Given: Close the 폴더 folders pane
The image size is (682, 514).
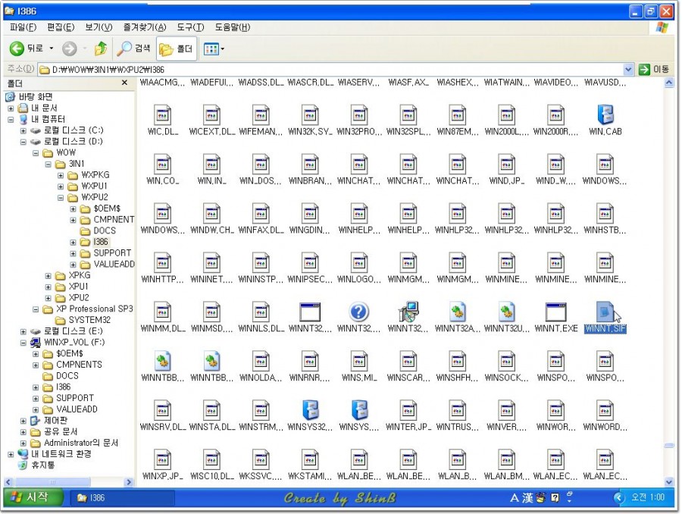Looking at the screenshot, I should 124,83.
